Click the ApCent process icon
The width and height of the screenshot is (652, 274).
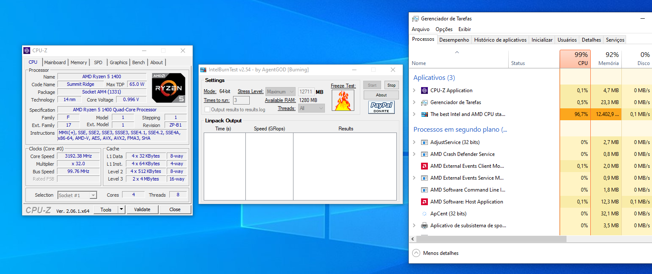coord(424,214)
